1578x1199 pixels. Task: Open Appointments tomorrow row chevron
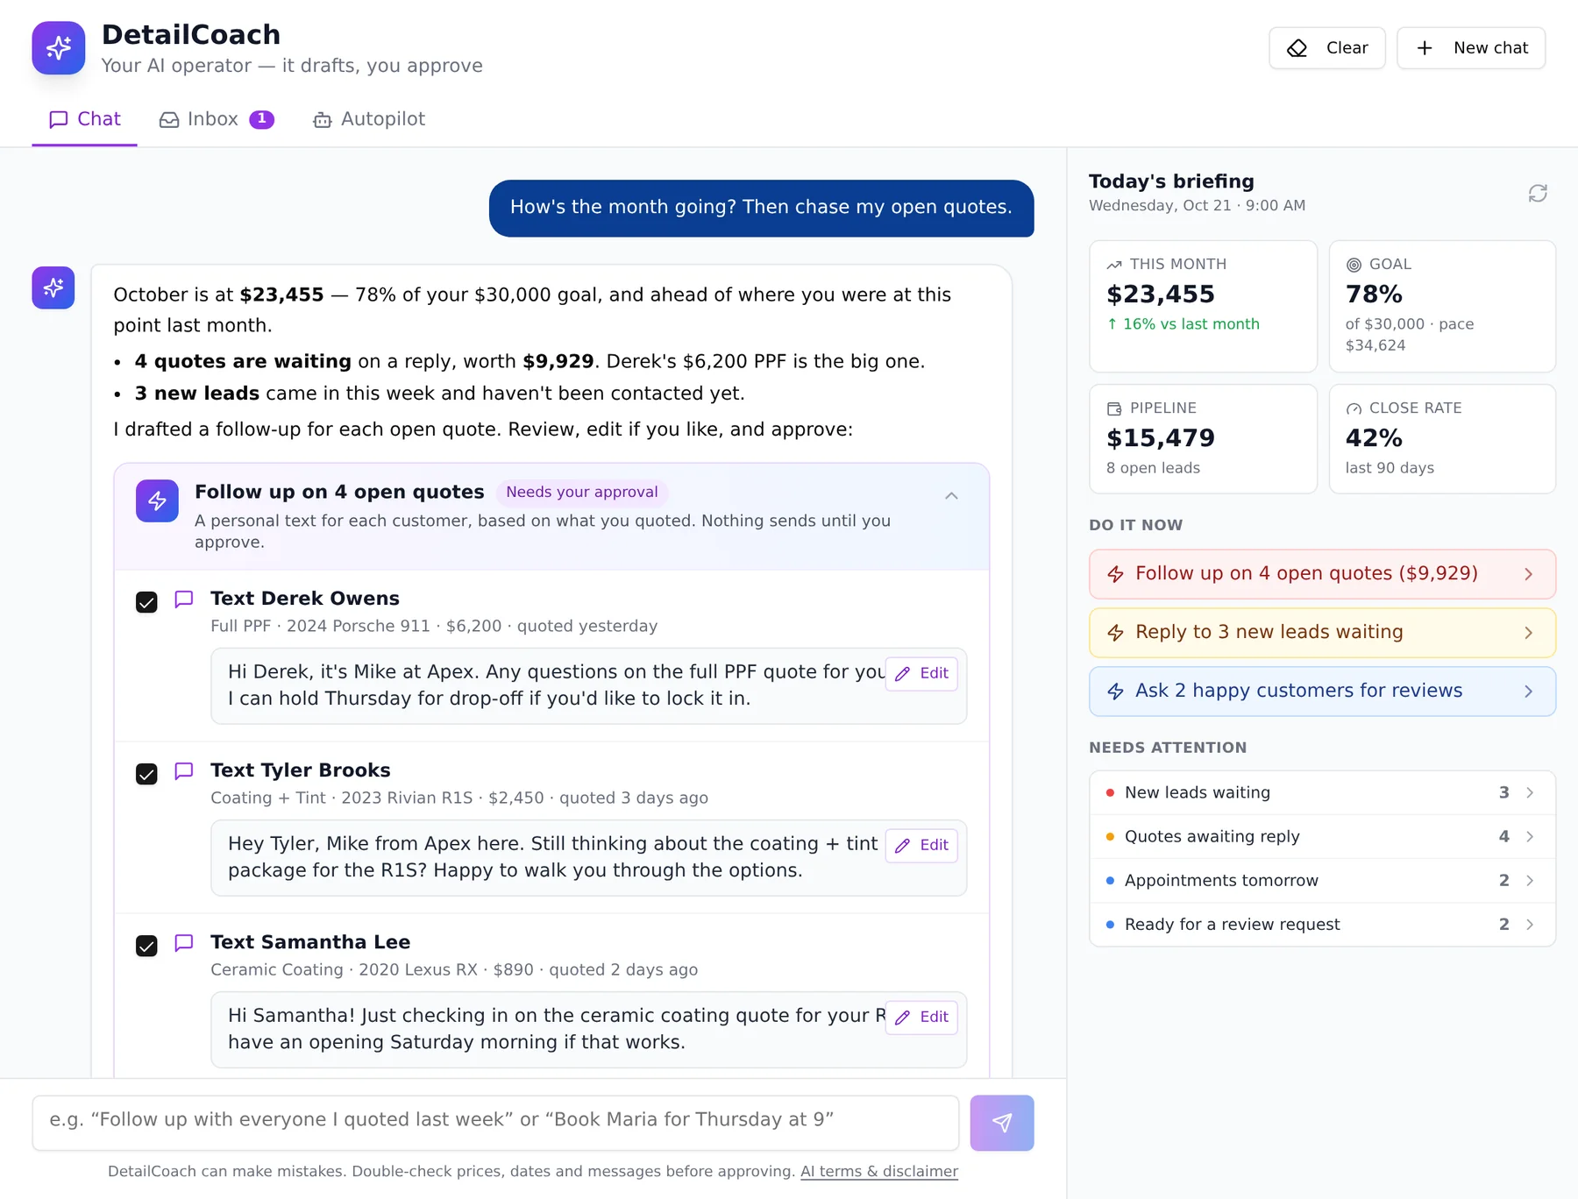tap(1530, 880)
